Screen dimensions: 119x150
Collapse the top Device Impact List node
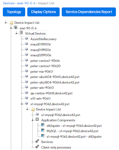tap(6, 23)
